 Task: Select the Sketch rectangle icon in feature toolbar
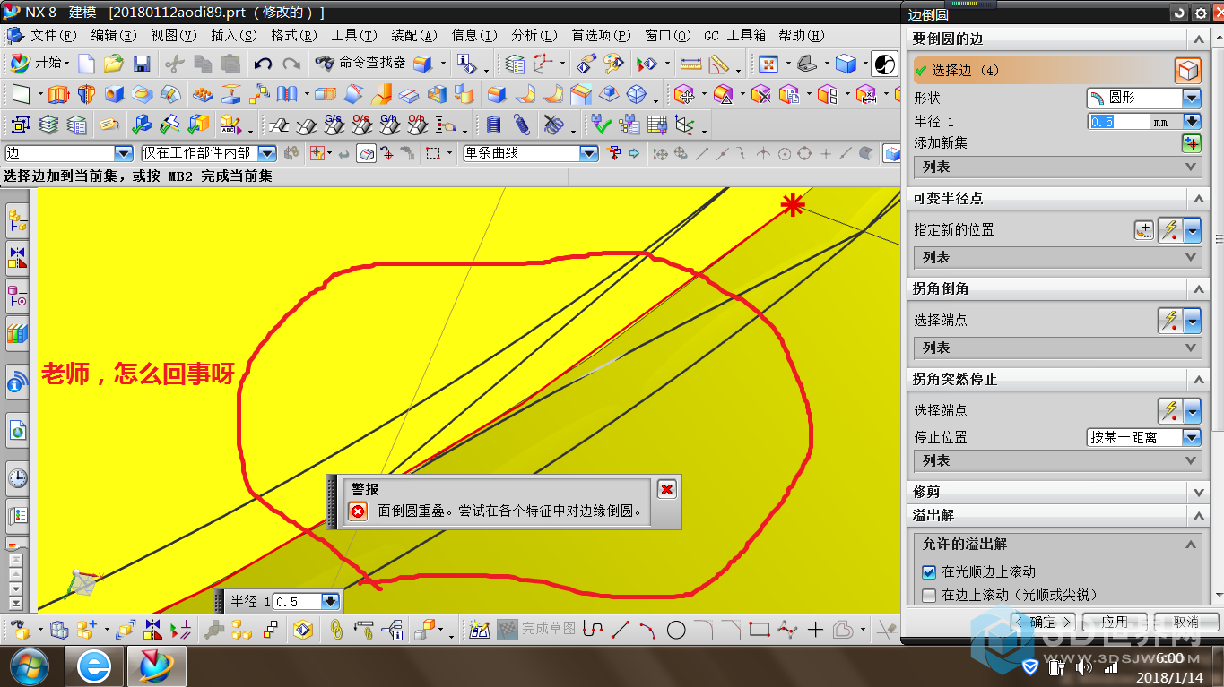coord(21,94)
